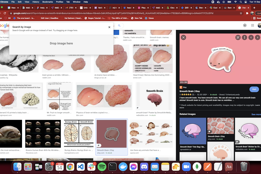Bookmark this page with star icon

click(241, 13)
